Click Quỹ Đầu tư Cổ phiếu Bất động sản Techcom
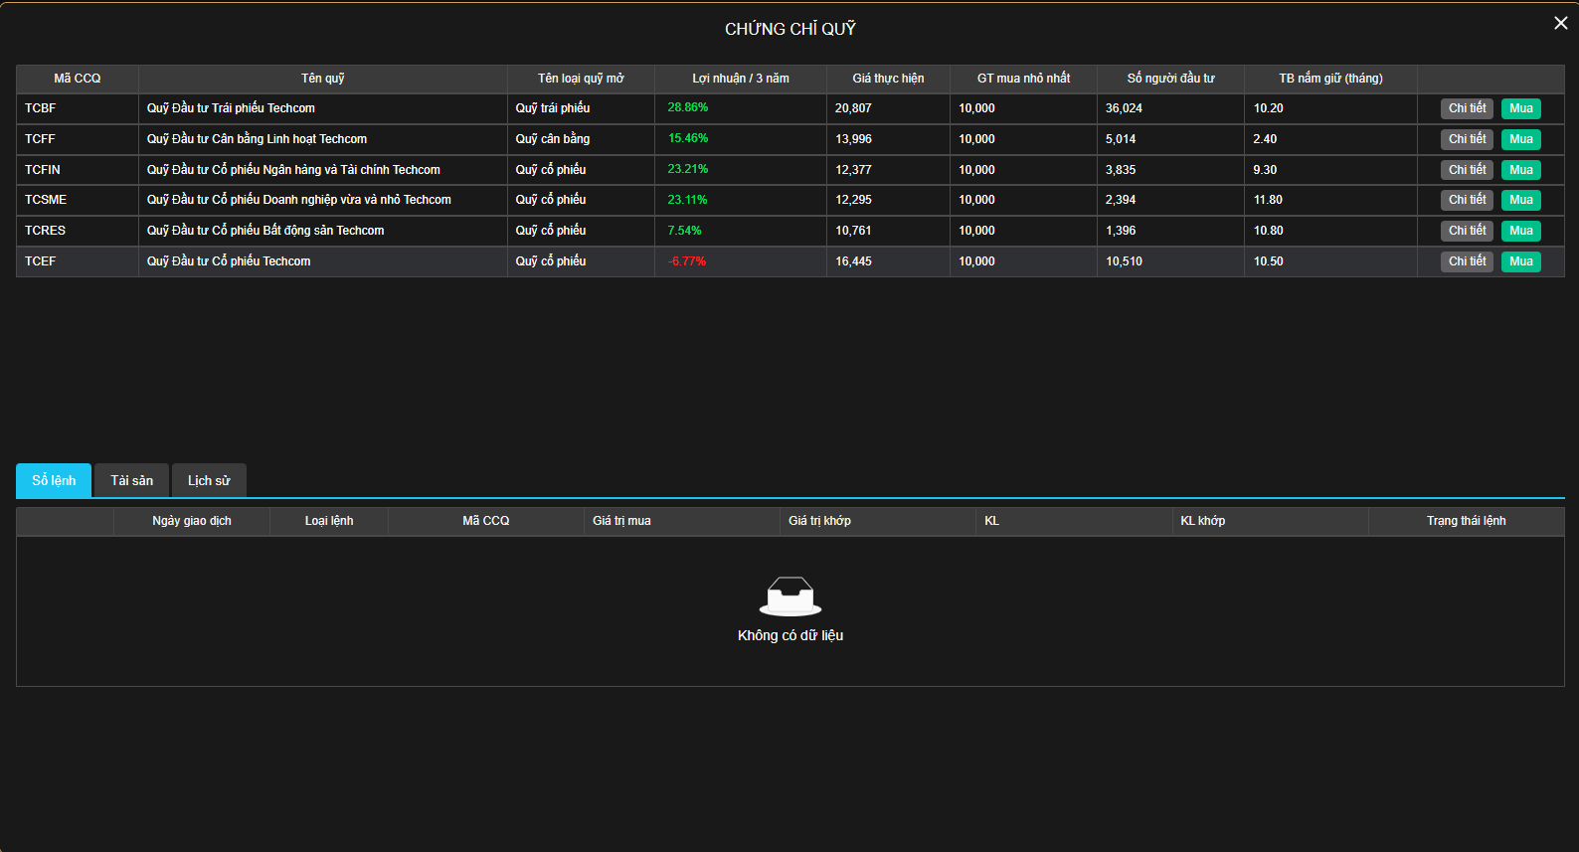The width and height of the screenshot is (1579, 852). pos(265,231)
